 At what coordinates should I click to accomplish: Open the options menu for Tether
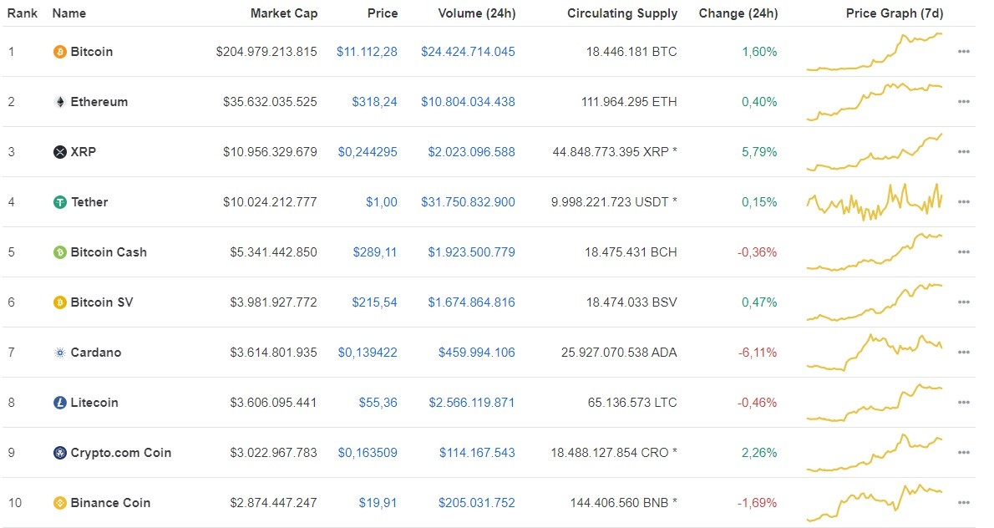pyautogui.click(x=964, y=201)
